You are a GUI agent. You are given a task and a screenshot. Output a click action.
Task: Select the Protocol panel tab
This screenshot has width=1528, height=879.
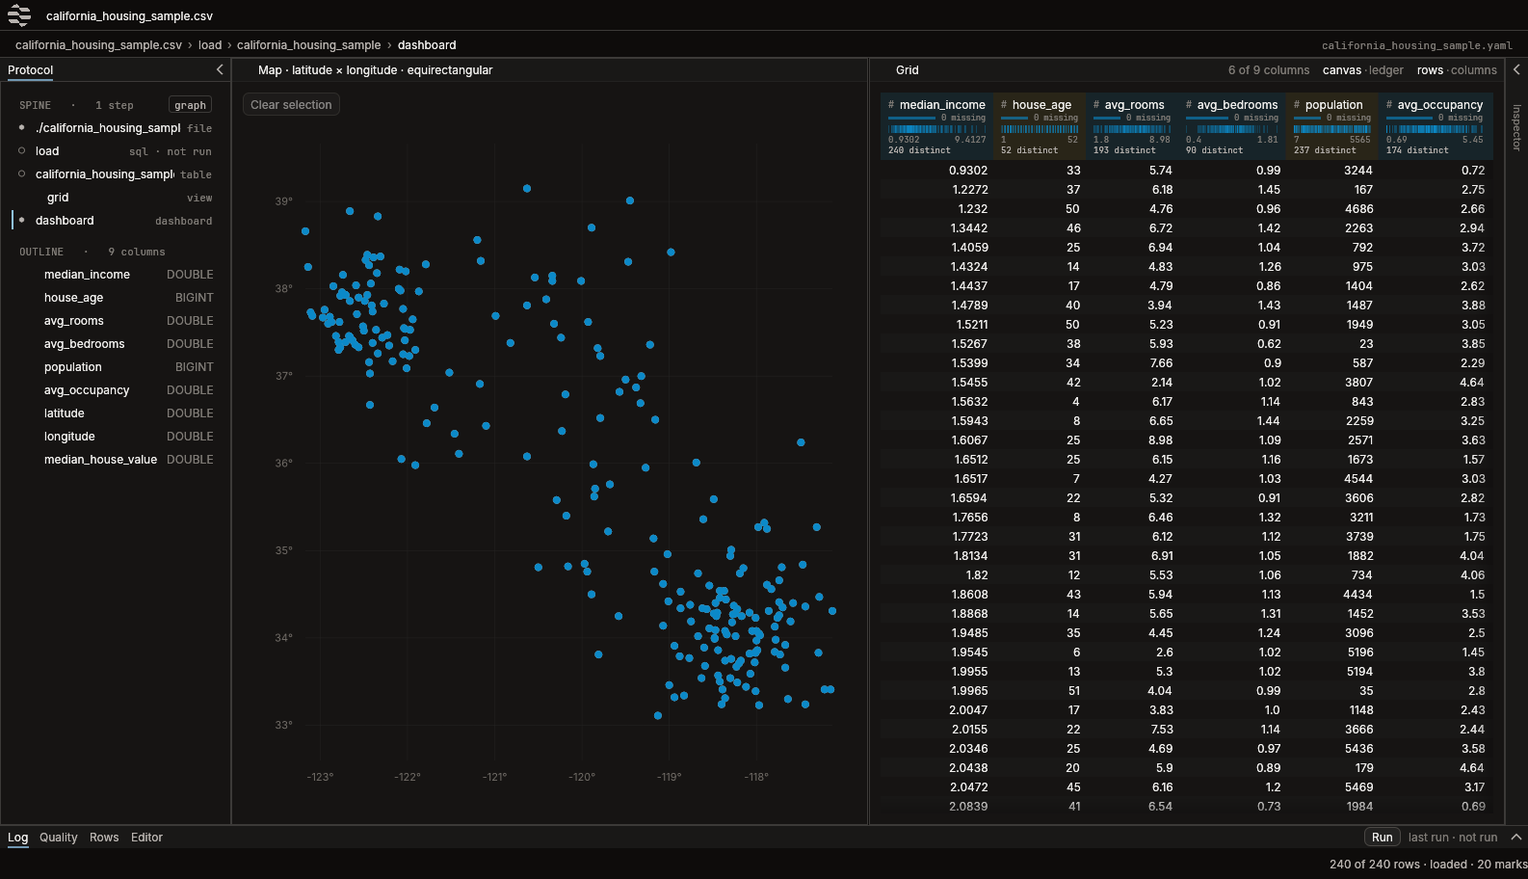click(x=31, y=70)
